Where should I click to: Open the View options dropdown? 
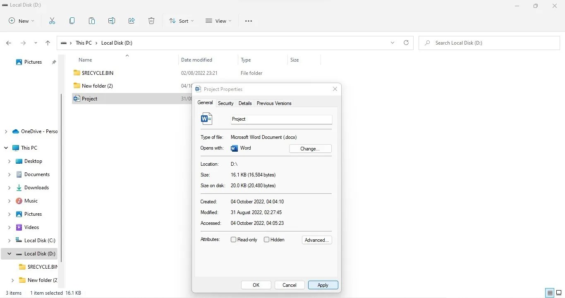218,21
